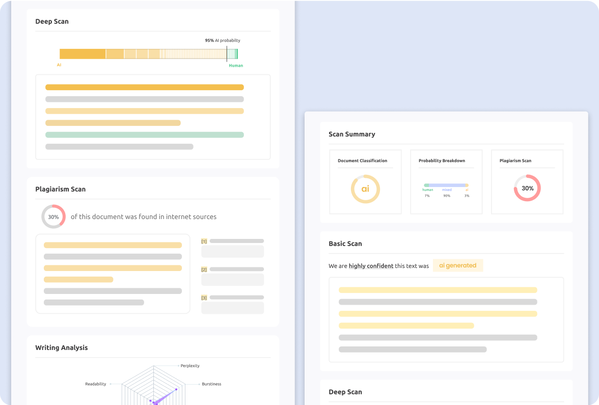Image resolution: width=599 pixels, height=405 pixels.
Task: Click the 'Deep Scan' heading below Basic Scan
Action: 345,392
